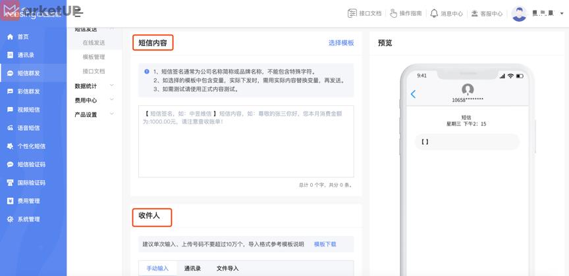Viewport: 569px width, 276px height.
Task: Select the 个性化短信 sidebar icon
Action: pos(10,146)
